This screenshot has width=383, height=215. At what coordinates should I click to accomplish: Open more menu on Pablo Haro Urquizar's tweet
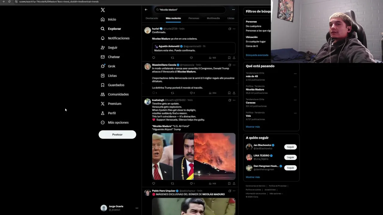coord(234,191)
